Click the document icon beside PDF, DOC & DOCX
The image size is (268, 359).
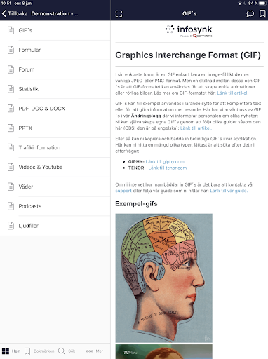11,109
